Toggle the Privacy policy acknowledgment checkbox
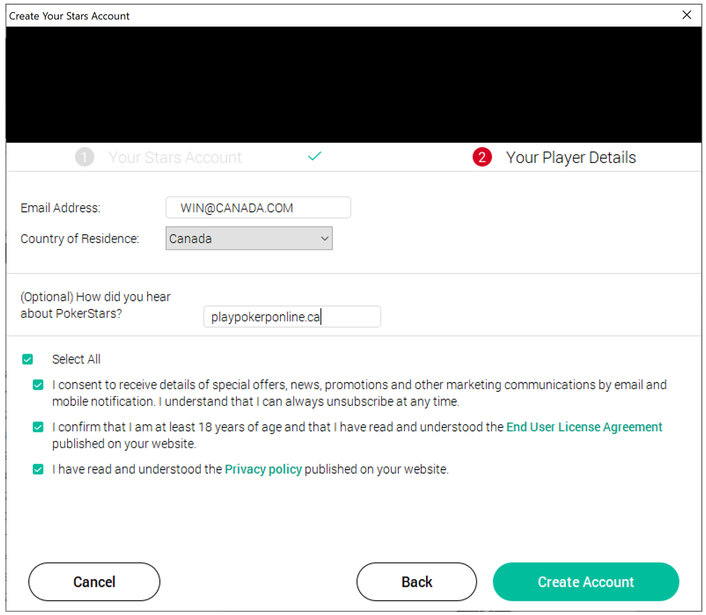 pos(38,470)
